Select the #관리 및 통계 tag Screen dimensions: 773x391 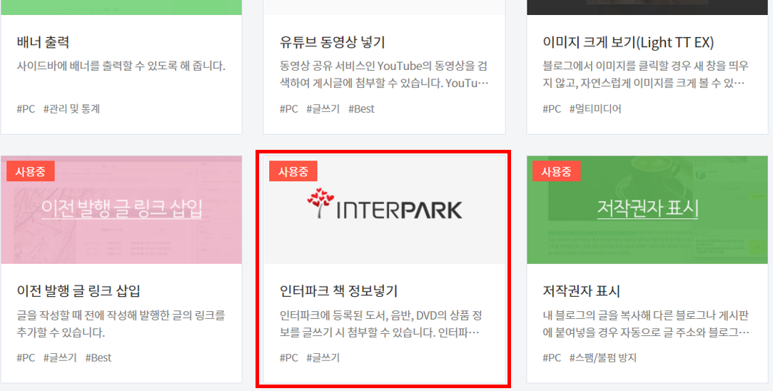[71, 109]
